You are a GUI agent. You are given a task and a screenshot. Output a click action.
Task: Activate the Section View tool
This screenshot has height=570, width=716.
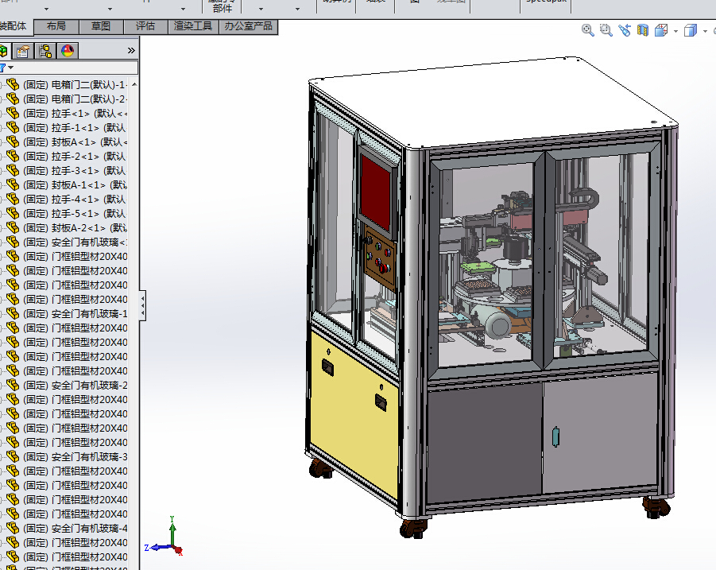pos(643,30)
